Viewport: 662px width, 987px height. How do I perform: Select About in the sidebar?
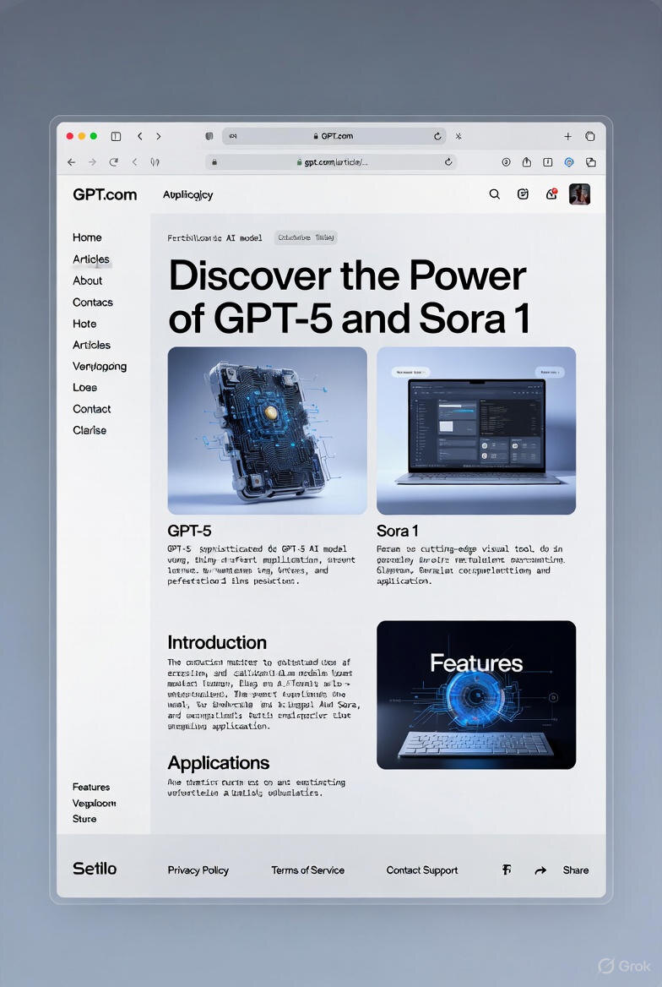88,280
